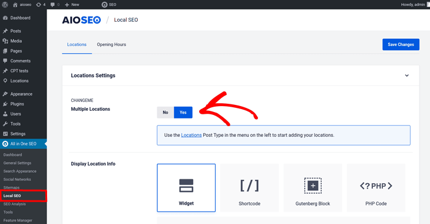Click the Plugins plug icon
430x224 pixels.
pyautogui.click(x=5, y=104)
